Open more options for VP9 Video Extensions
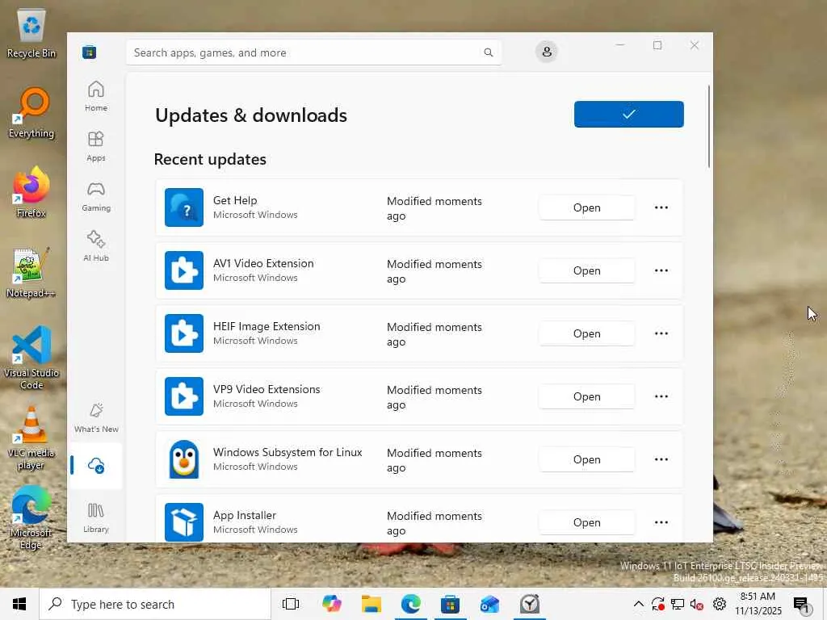Viewport: 827px width, 620px height. coord(661,396)
